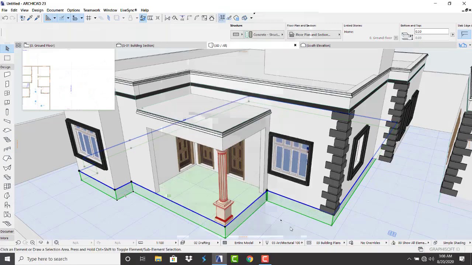Open Microsoft Store from the taskbar
The width and height of the screenshot is (472, 265).
173,259
